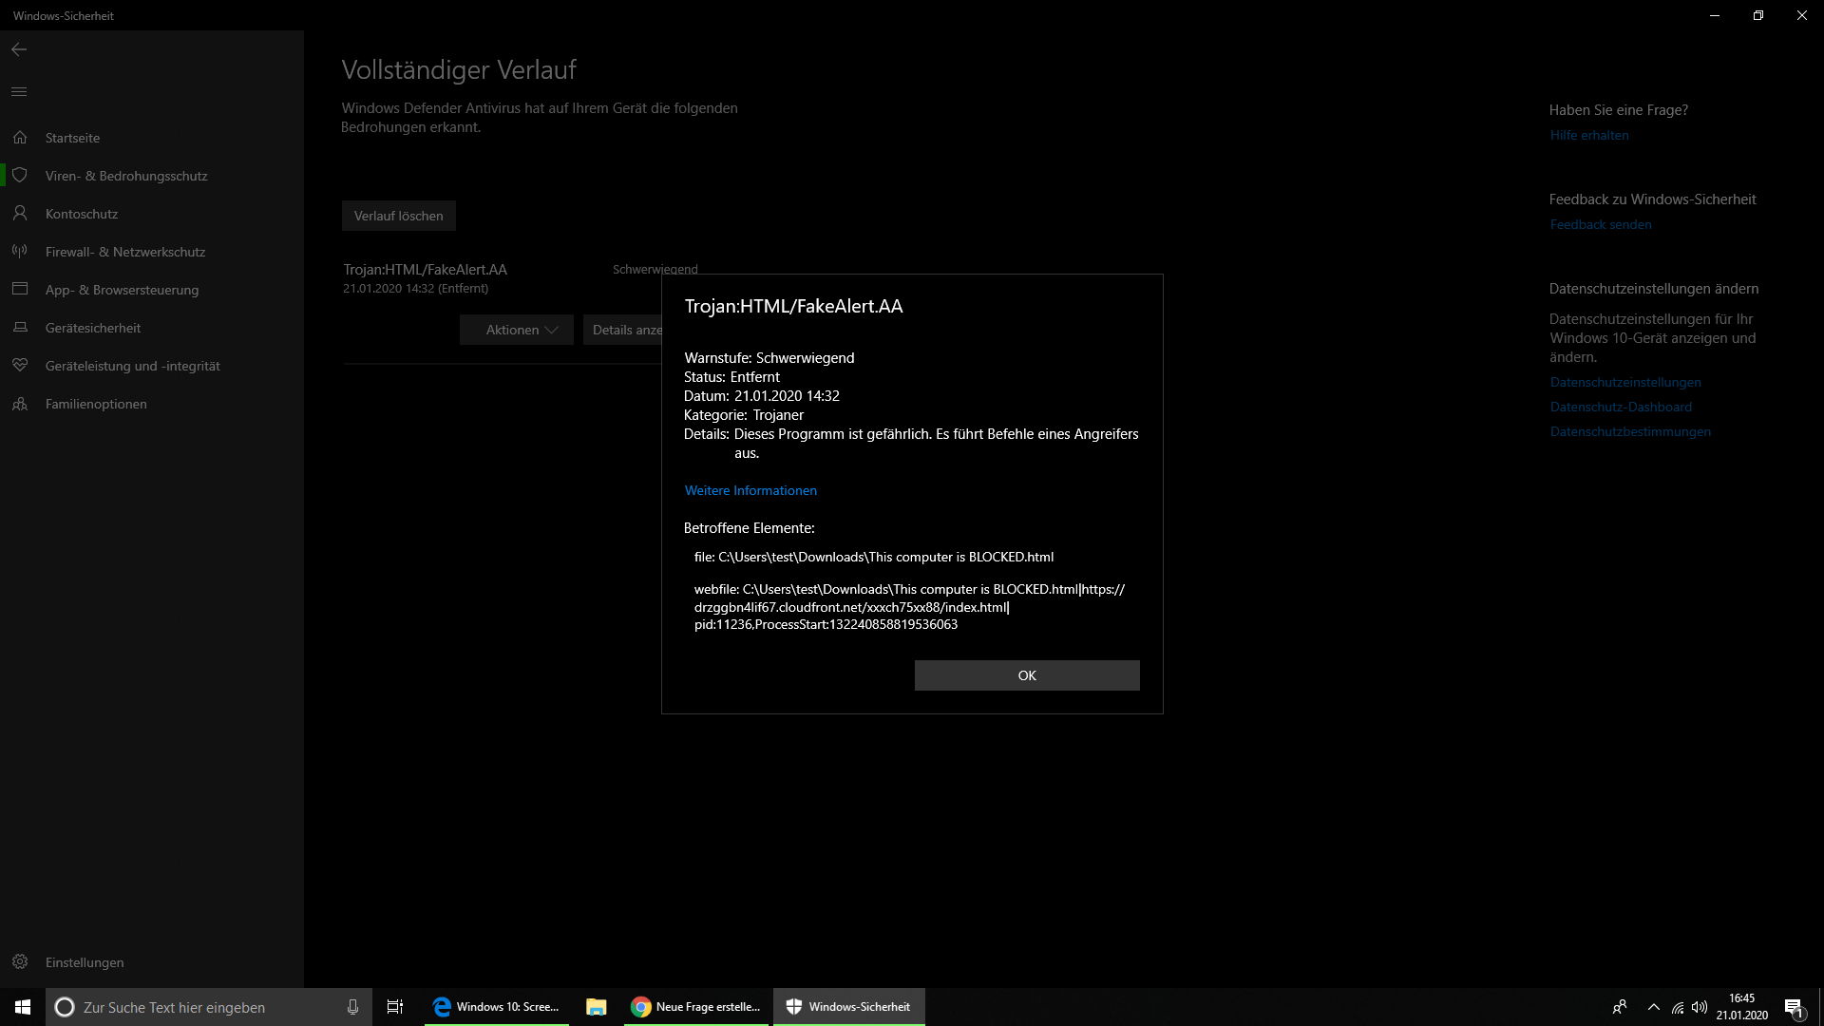Click the Windows-Sicherheit taskbar button

849,1007
